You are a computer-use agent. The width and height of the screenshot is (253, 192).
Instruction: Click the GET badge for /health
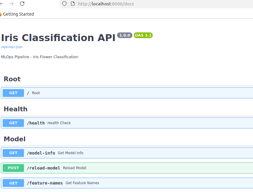coord(13,123)
